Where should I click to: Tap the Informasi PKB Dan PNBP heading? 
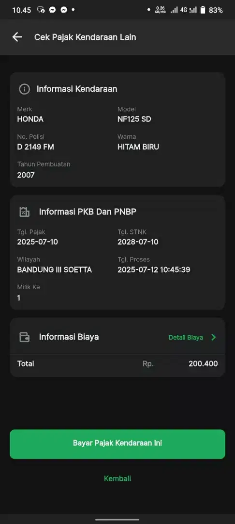coord(88,212)
